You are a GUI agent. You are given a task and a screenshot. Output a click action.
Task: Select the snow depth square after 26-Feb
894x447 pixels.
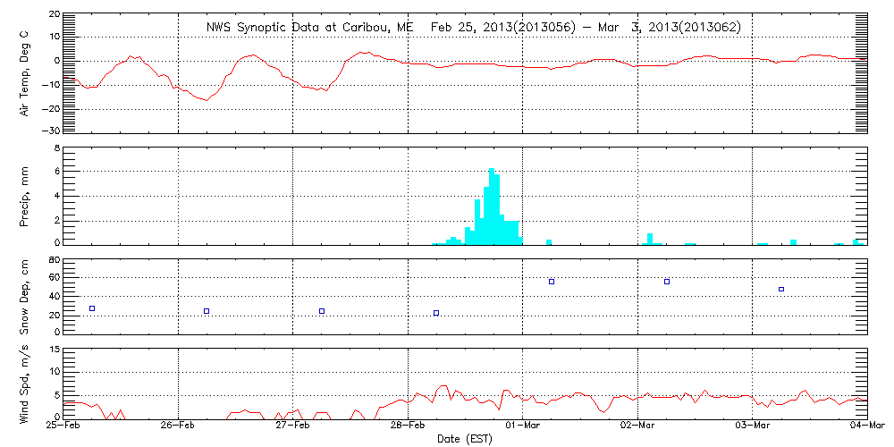pos(207,311)
